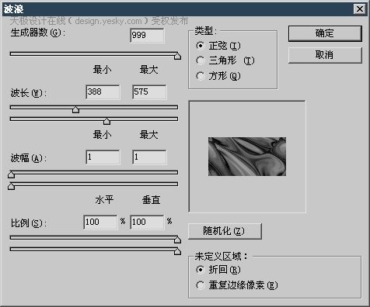Click the 生成器数 slider handle

click(177, 56)
